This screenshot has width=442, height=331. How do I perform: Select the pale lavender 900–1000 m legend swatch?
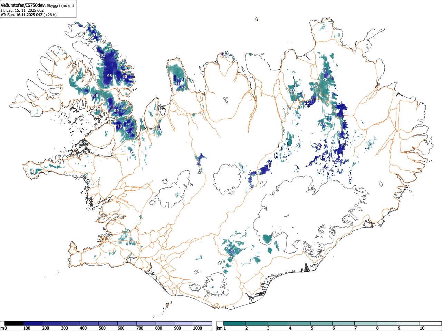point(183,323)
